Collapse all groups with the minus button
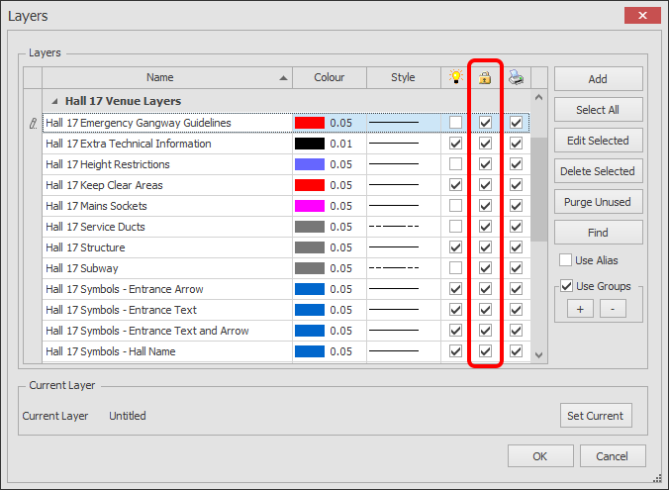669x490 pixels. [x=613, y=309]
